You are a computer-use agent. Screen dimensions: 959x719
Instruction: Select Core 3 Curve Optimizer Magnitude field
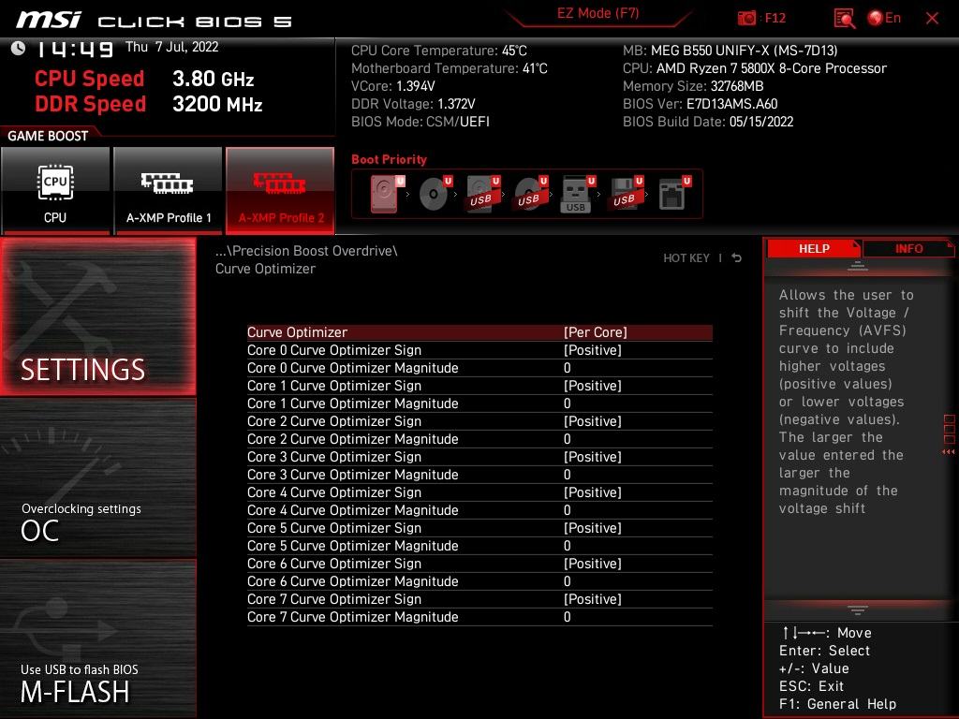(x=479, y=475)
